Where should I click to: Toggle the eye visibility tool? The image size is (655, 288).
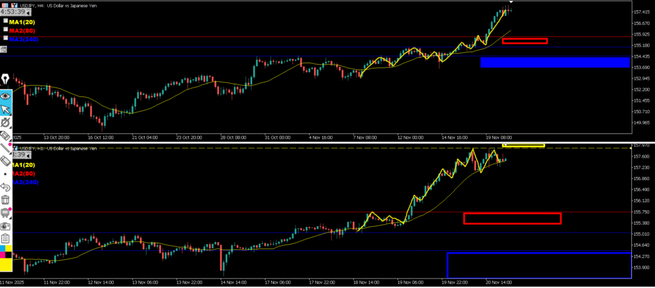pos(6,96)
